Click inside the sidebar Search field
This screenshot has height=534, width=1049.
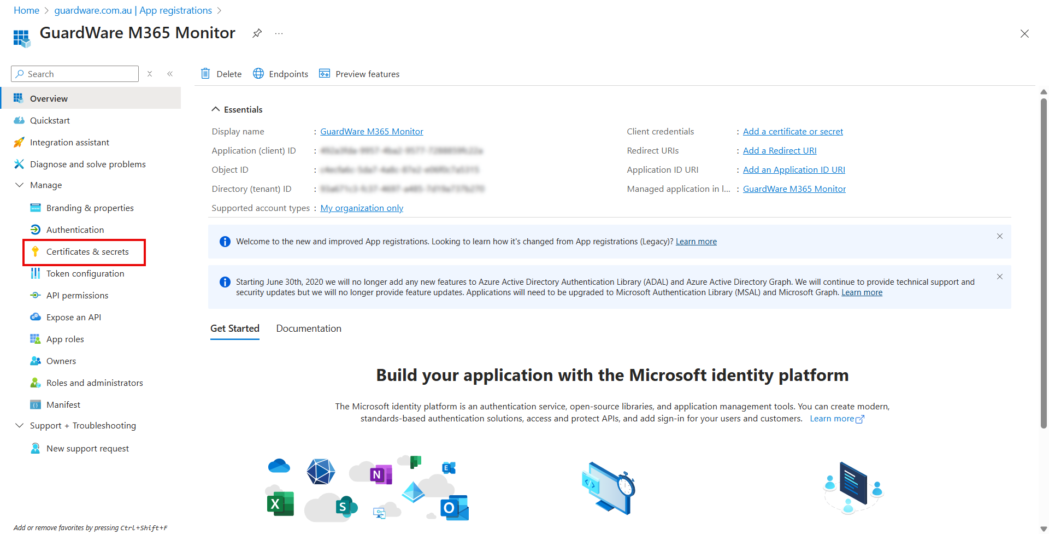74,73
